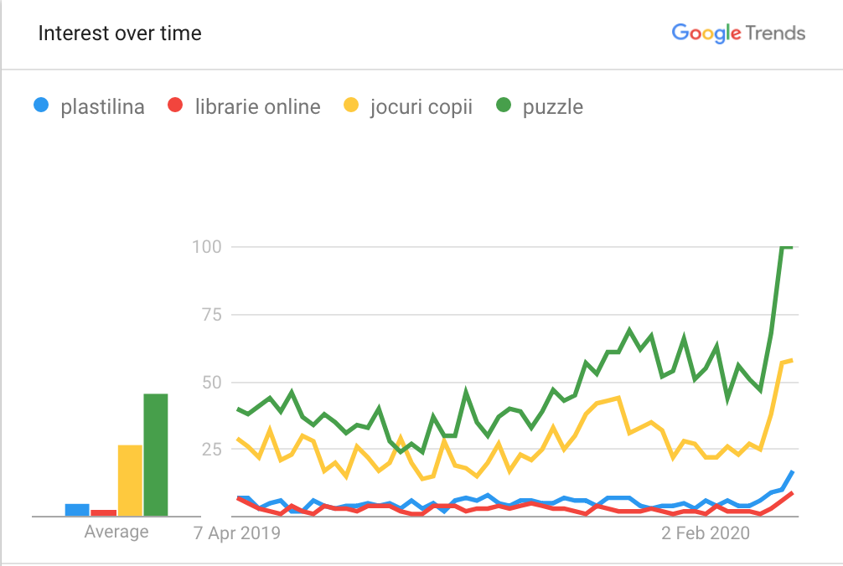
Task: Click the red librarie online average bar
Action: [104, 513]
